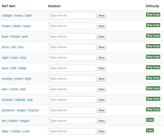Click answer field for fountain / baking / pop
This screenshot has width=164, height=136.
pyautogui.click(x=72, y=100)
